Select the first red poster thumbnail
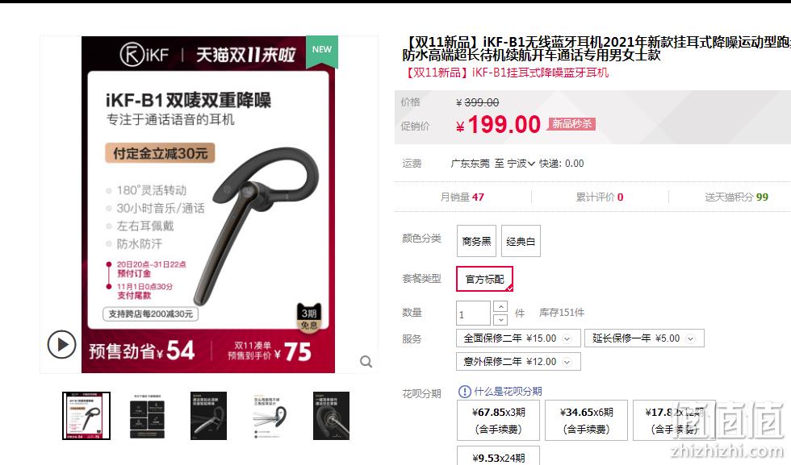The image size is (791, 465). 86,416
